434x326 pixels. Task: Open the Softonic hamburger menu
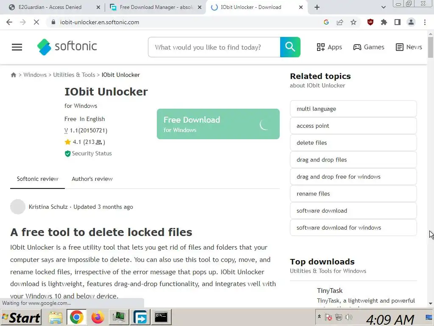point(17,47)
